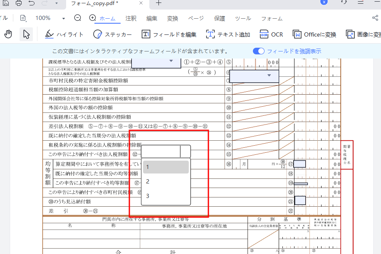Click the + to open a new tab
The height and width of the screenshot is (254, 381).
pos(158,3)
